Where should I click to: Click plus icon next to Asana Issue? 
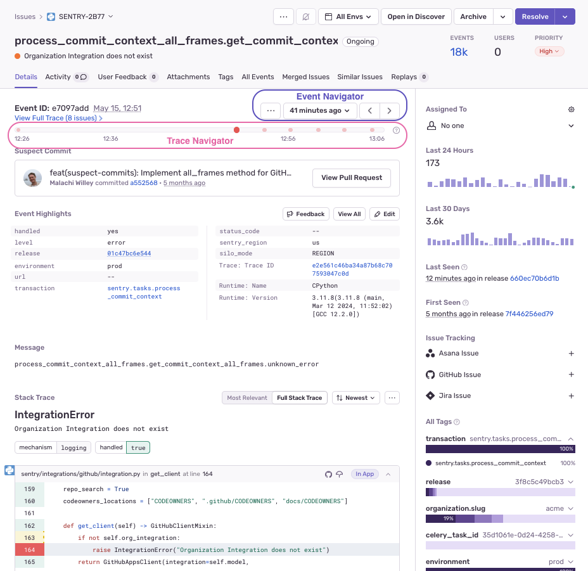click(571, 354)
